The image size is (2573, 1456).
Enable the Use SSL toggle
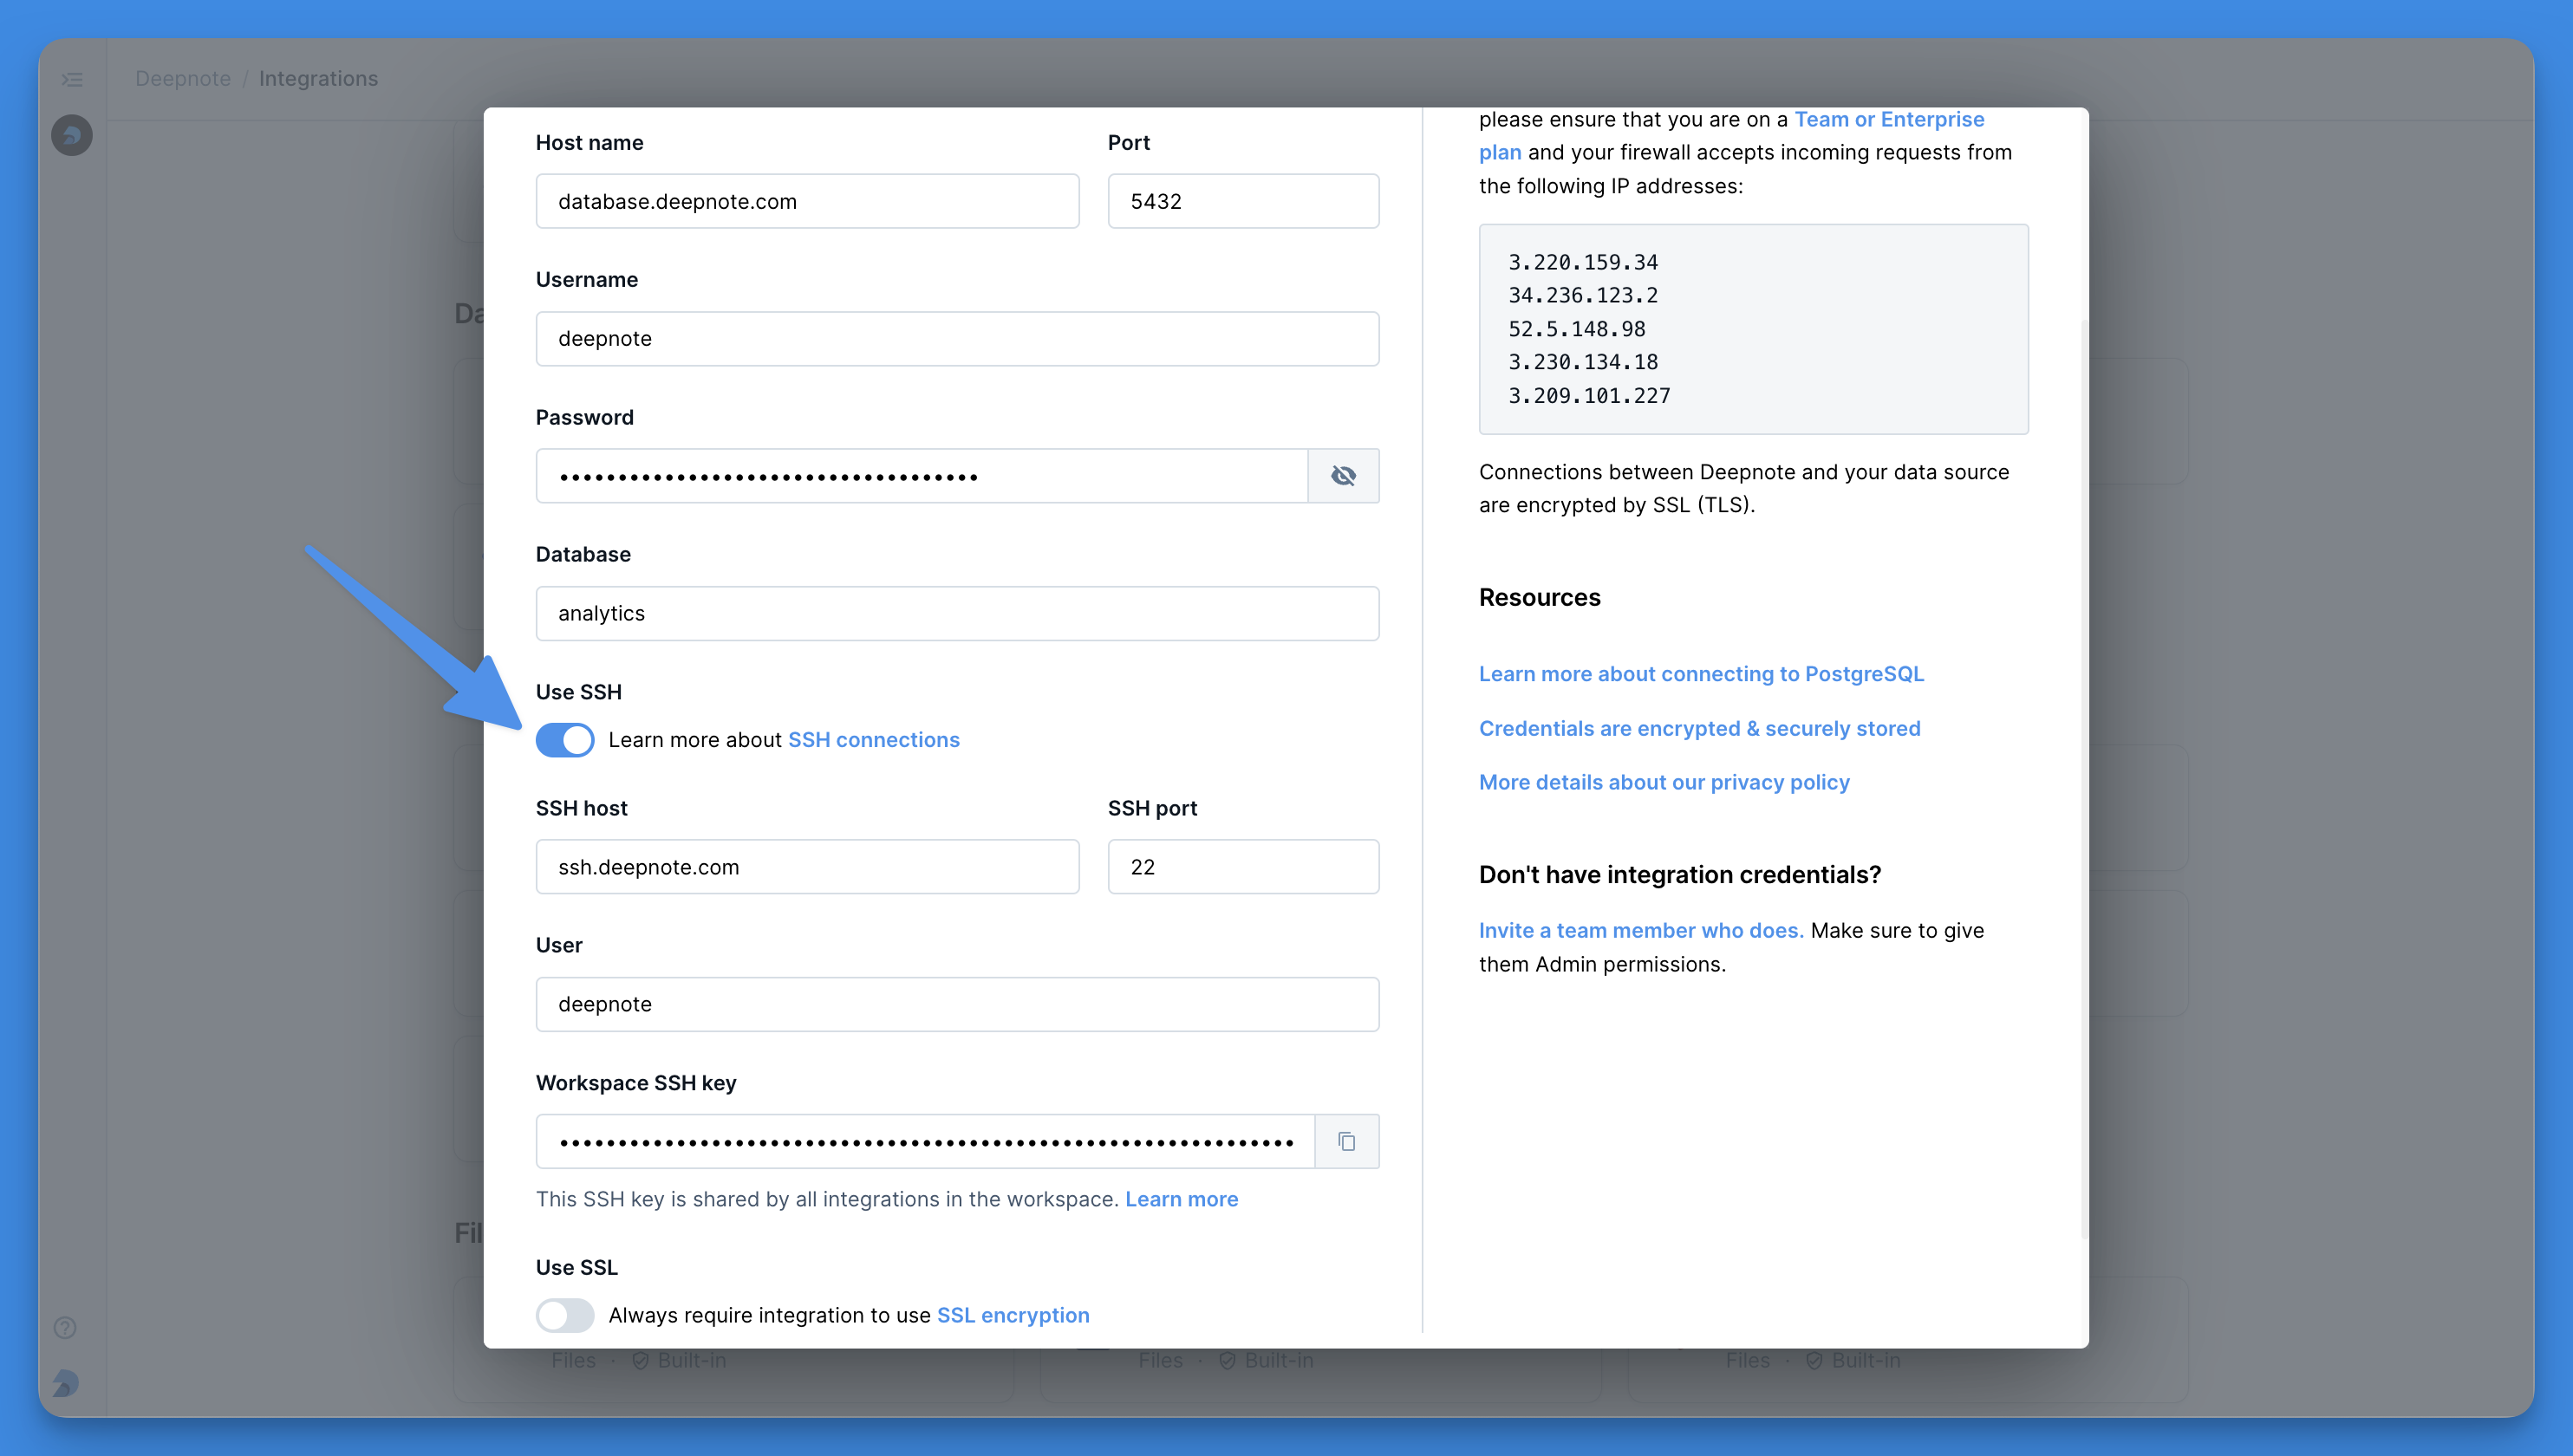point(565,1315)
